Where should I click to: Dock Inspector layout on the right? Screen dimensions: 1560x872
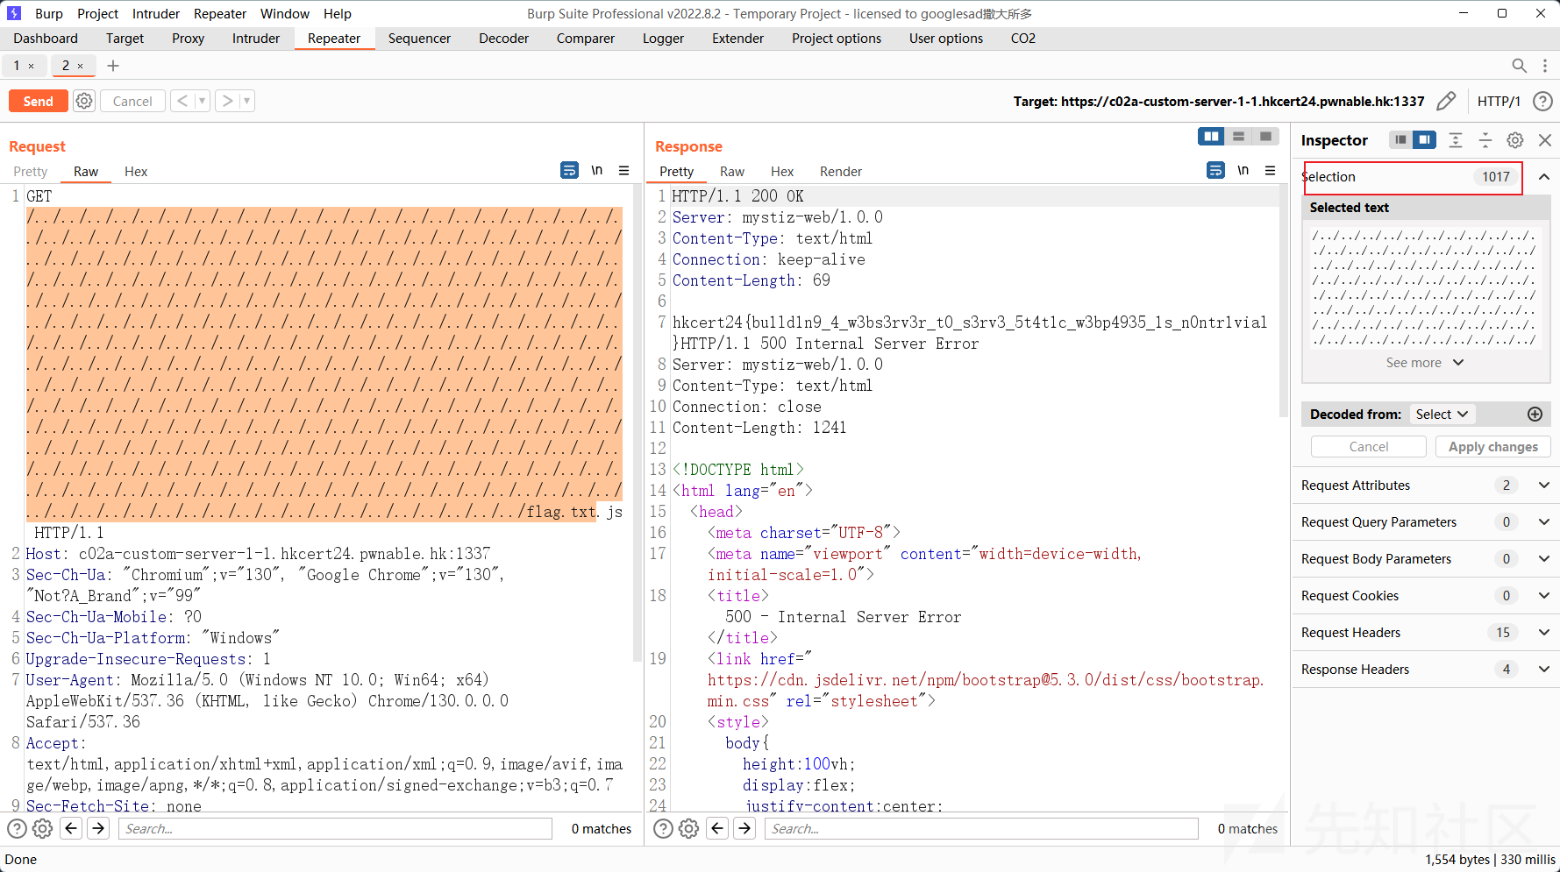(1425, 140)
